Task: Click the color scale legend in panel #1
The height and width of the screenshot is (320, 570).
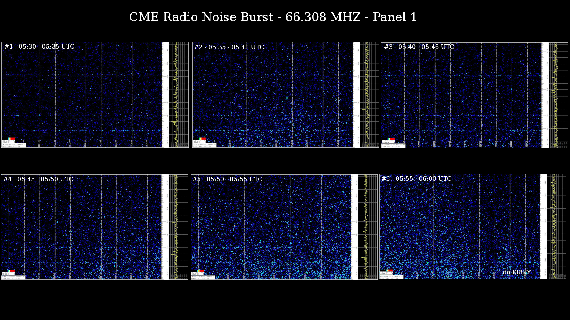Action: [11, 139]
